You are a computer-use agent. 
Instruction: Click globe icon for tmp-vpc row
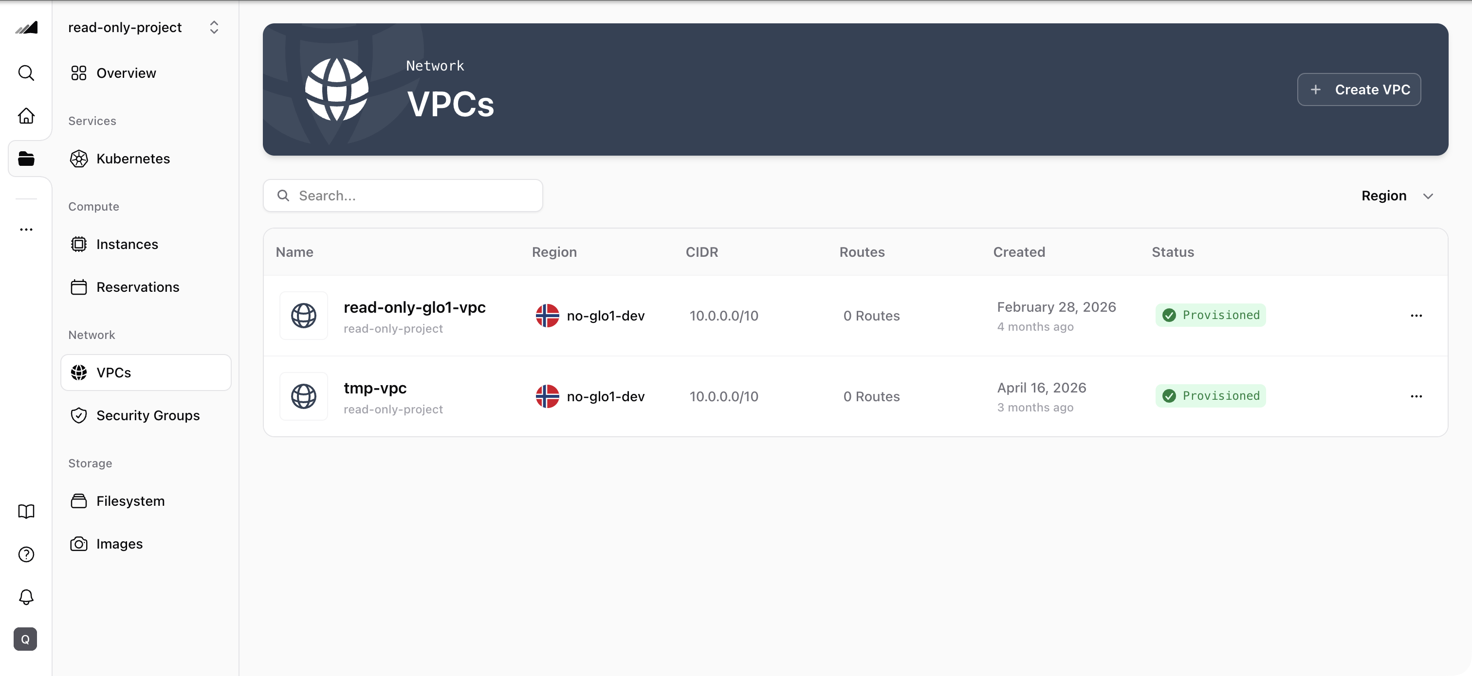(x=304, y=396)
